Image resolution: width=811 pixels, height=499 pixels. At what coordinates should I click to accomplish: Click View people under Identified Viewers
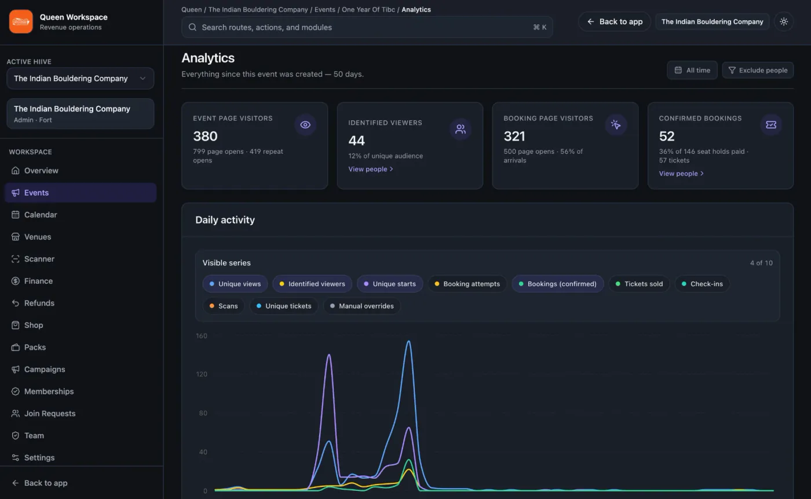pyautogui.click(x=371, y=169)
